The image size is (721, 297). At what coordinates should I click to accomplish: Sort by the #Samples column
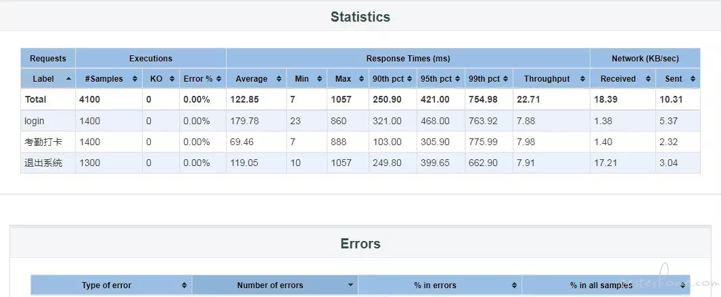coord(109,78)
